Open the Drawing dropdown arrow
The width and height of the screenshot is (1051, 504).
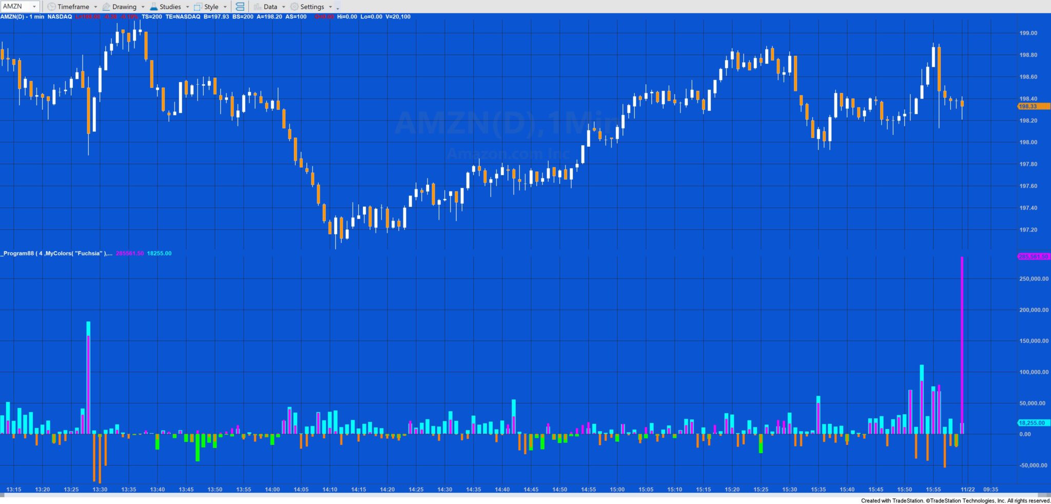[143, 7]
